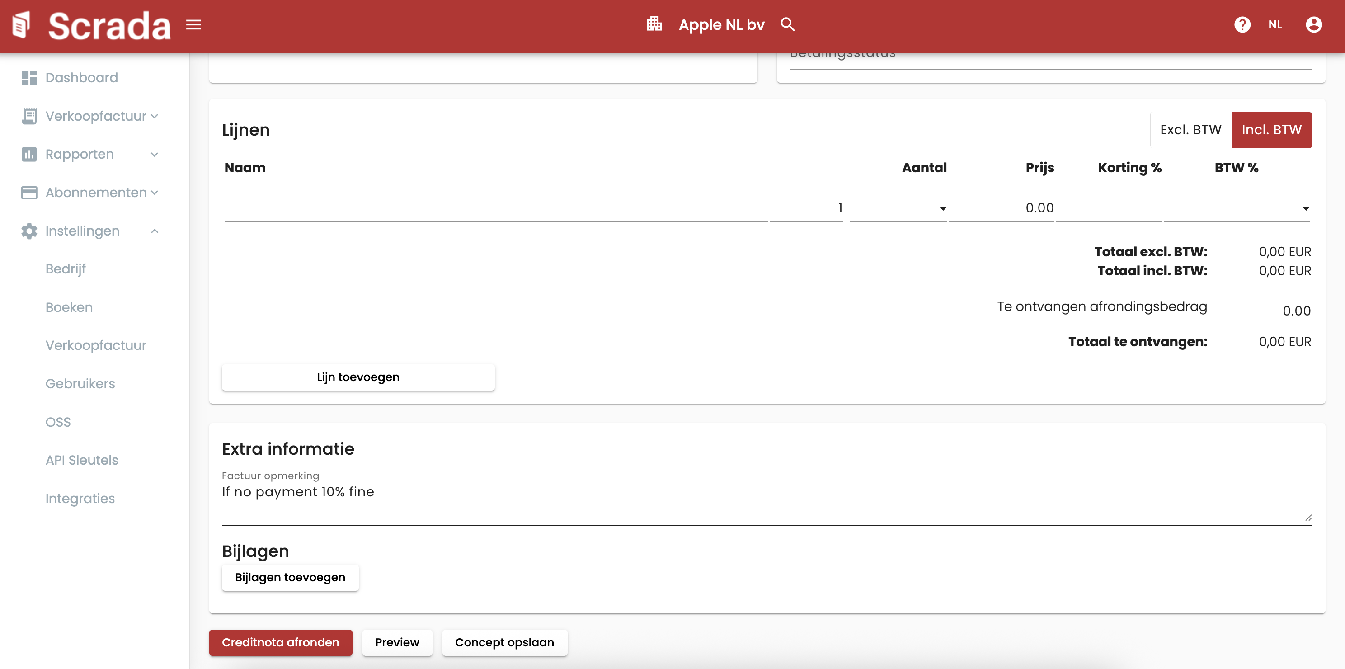
Task: Open the BTW % dropdown arrow
Action: 1305,208
